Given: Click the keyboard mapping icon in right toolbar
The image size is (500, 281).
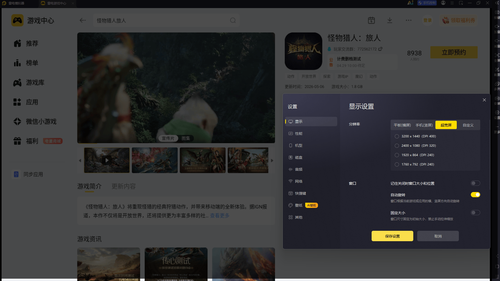Looking at the screenshot, I should [497, 12].
